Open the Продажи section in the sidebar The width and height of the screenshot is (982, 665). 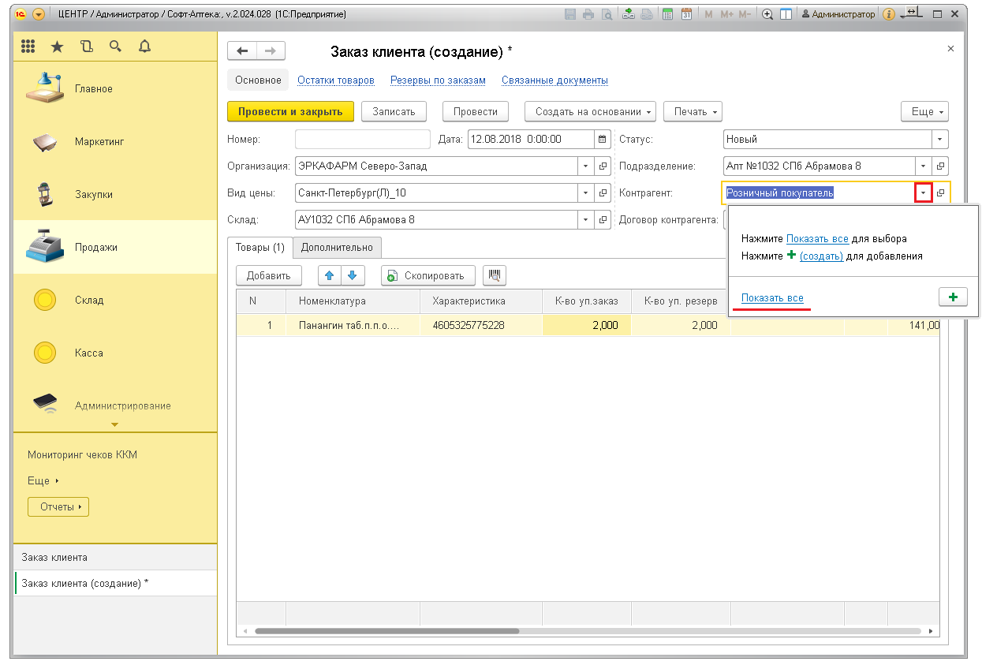point(95,247)
